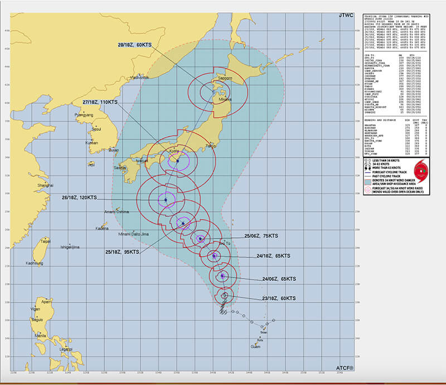
Task: Click the 23/18Z current storm position symbol
Action: (x=225, y=295)
